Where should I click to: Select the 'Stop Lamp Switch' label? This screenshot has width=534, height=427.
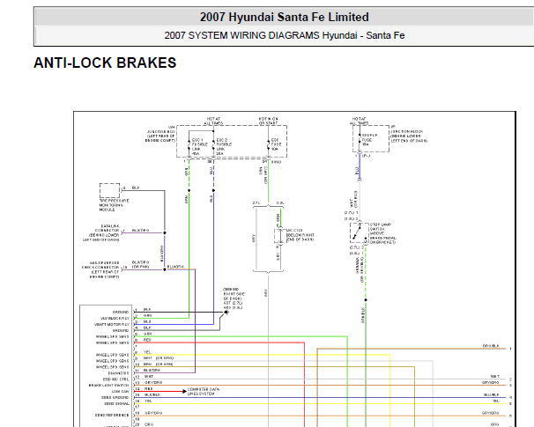[382, 233]
